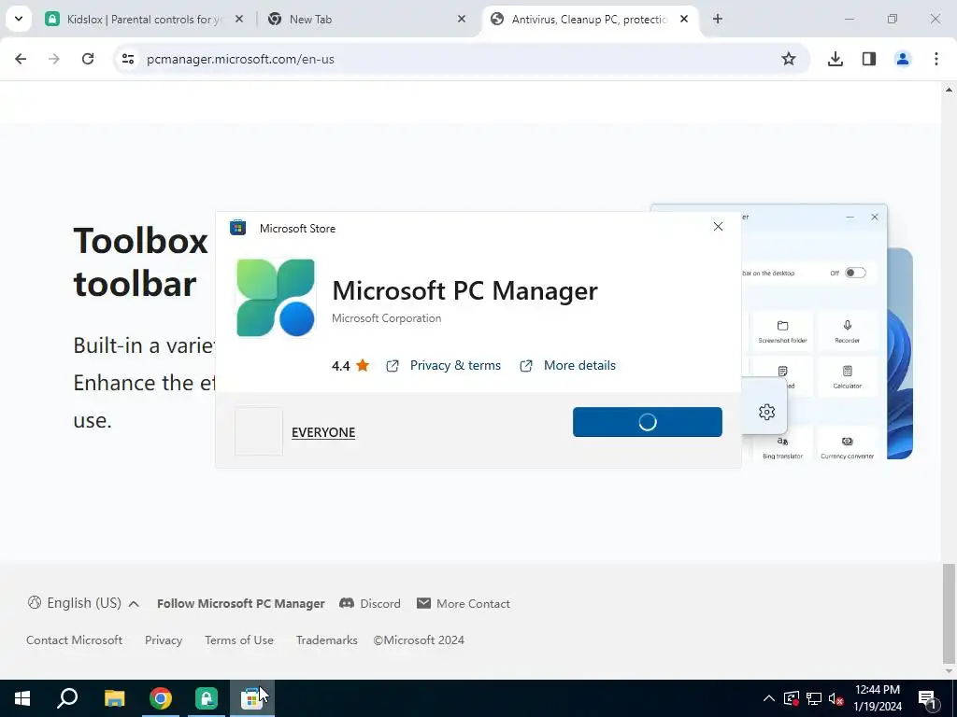957x717 pixels.
Task: Close the Antivirus, Cleanup PC tab
Action: [x=684, y=19]
